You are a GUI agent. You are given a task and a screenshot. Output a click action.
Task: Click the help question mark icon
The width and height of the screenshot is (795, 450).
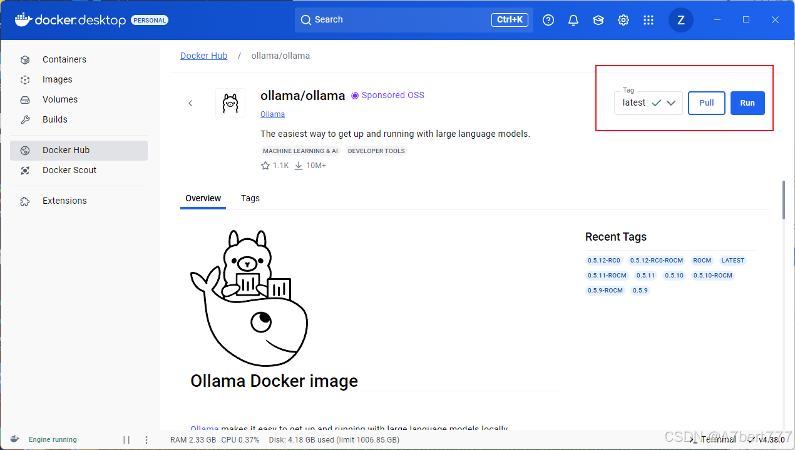pyautogui.click(x=548, y=20)
